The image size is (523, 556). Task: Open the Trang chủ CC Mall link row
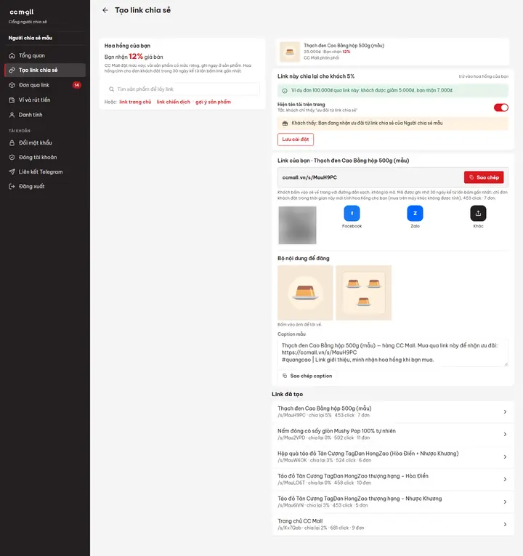coord(392,524)
